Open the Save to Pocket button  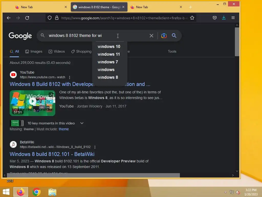pyautogui.click(x=215, y=18)
